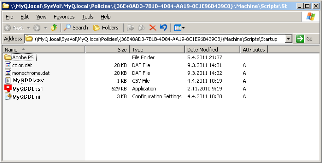The height and width of the screenshot is (163, 322).
Task: Click the Move To toolbar icon
Action: click(130, 28)
